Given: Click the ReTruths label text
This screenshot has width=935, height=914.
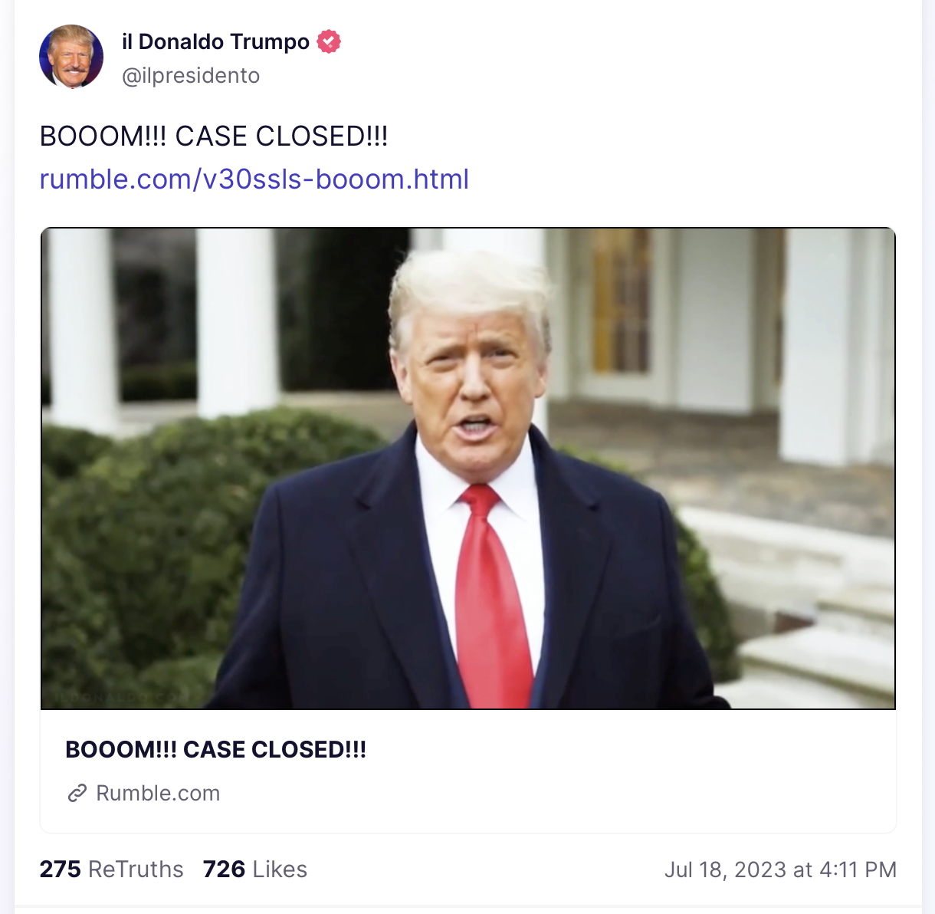Looking at the screenshot, I should click(136, 869).
